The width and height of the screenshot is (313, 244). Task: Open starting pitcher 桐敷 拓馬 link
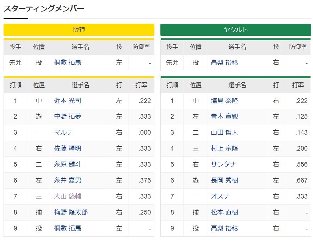pos(67,63)
